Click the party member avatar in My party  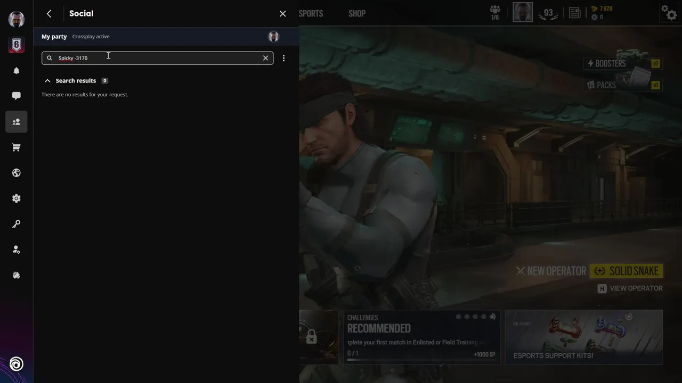[273, 36]
